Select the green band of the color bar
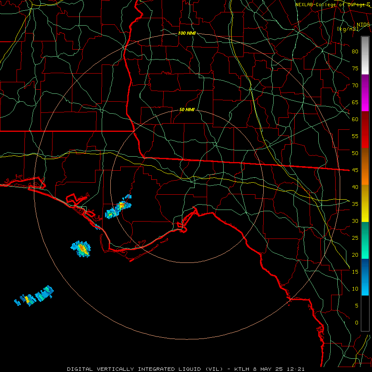The image size is (372, 372). click(365, 240)
